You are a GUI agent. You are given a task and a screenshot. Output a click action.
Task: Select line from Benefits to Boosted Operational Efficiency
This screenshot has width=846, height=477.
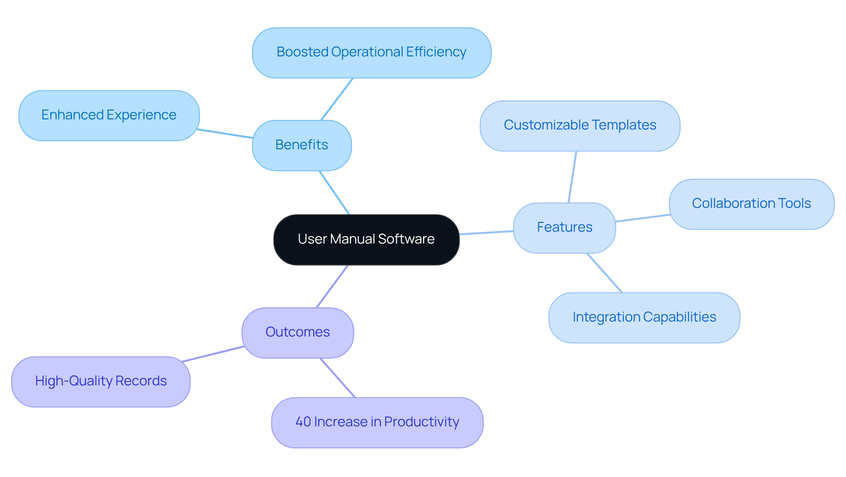(337, 99)
